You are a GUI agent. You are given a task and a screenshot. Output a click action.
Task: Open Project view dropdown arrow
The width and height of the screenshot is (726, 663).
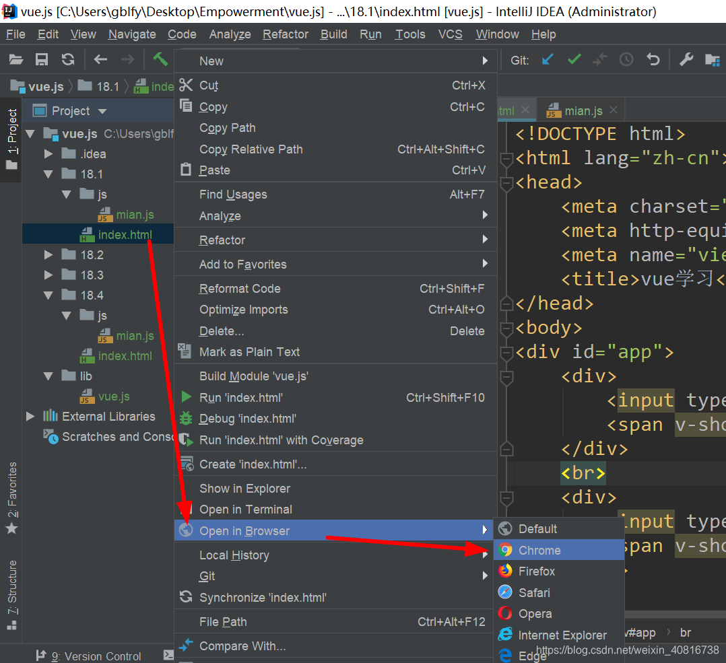[102, 111]
